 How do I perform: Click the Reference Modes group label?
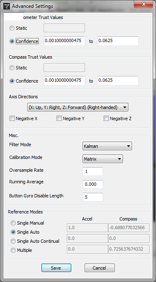(25, 212)
